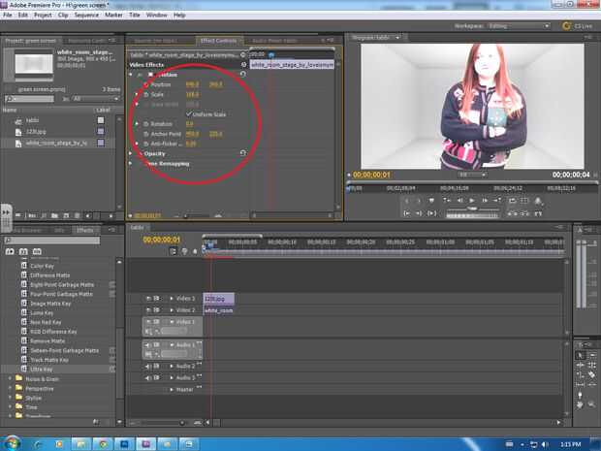Click the Luma Key effect icon

[x=24, y=312]
